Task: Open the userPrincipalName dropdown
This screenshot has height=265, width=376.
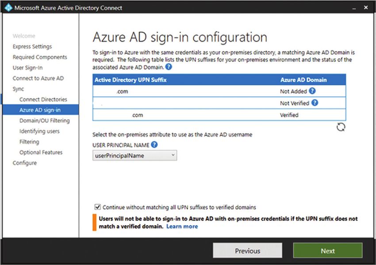Action: [135, 155]
